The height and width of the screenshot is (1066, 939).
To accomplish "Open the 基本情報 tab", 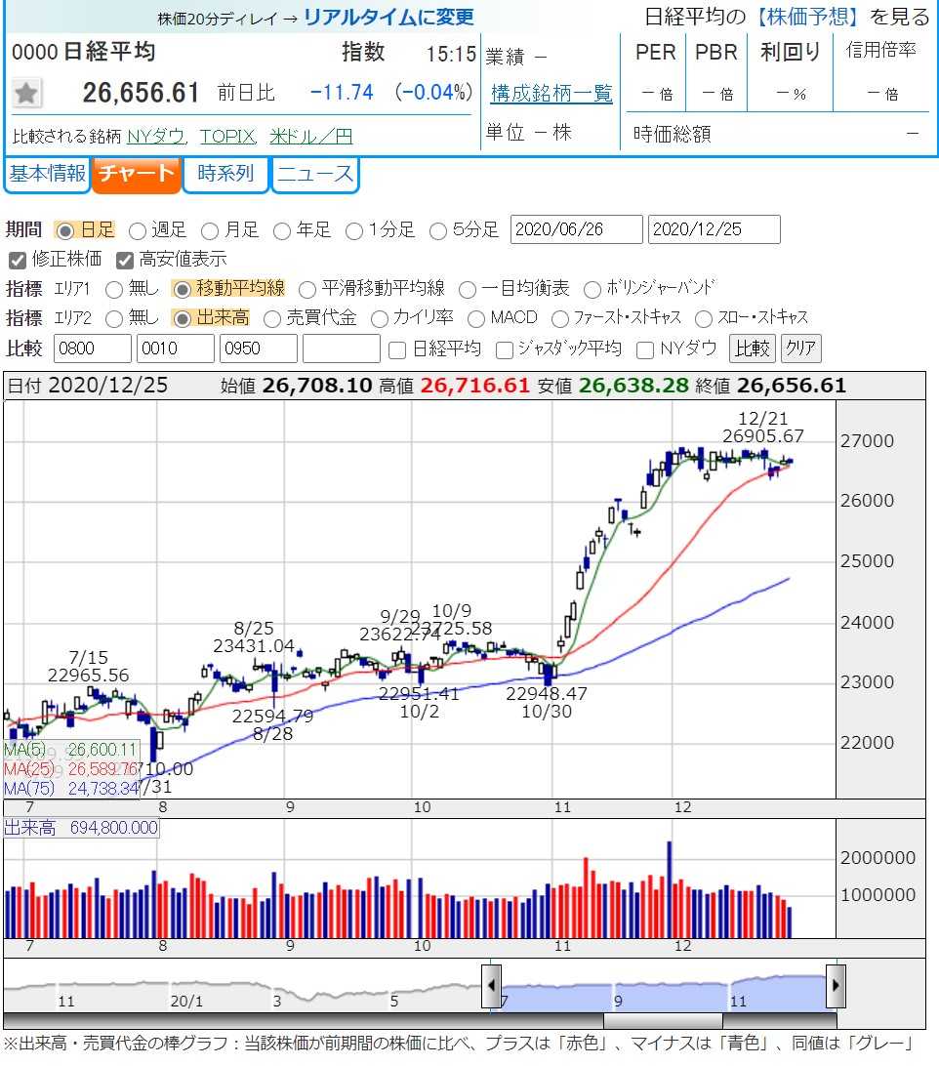I will (x=48, y=174).
